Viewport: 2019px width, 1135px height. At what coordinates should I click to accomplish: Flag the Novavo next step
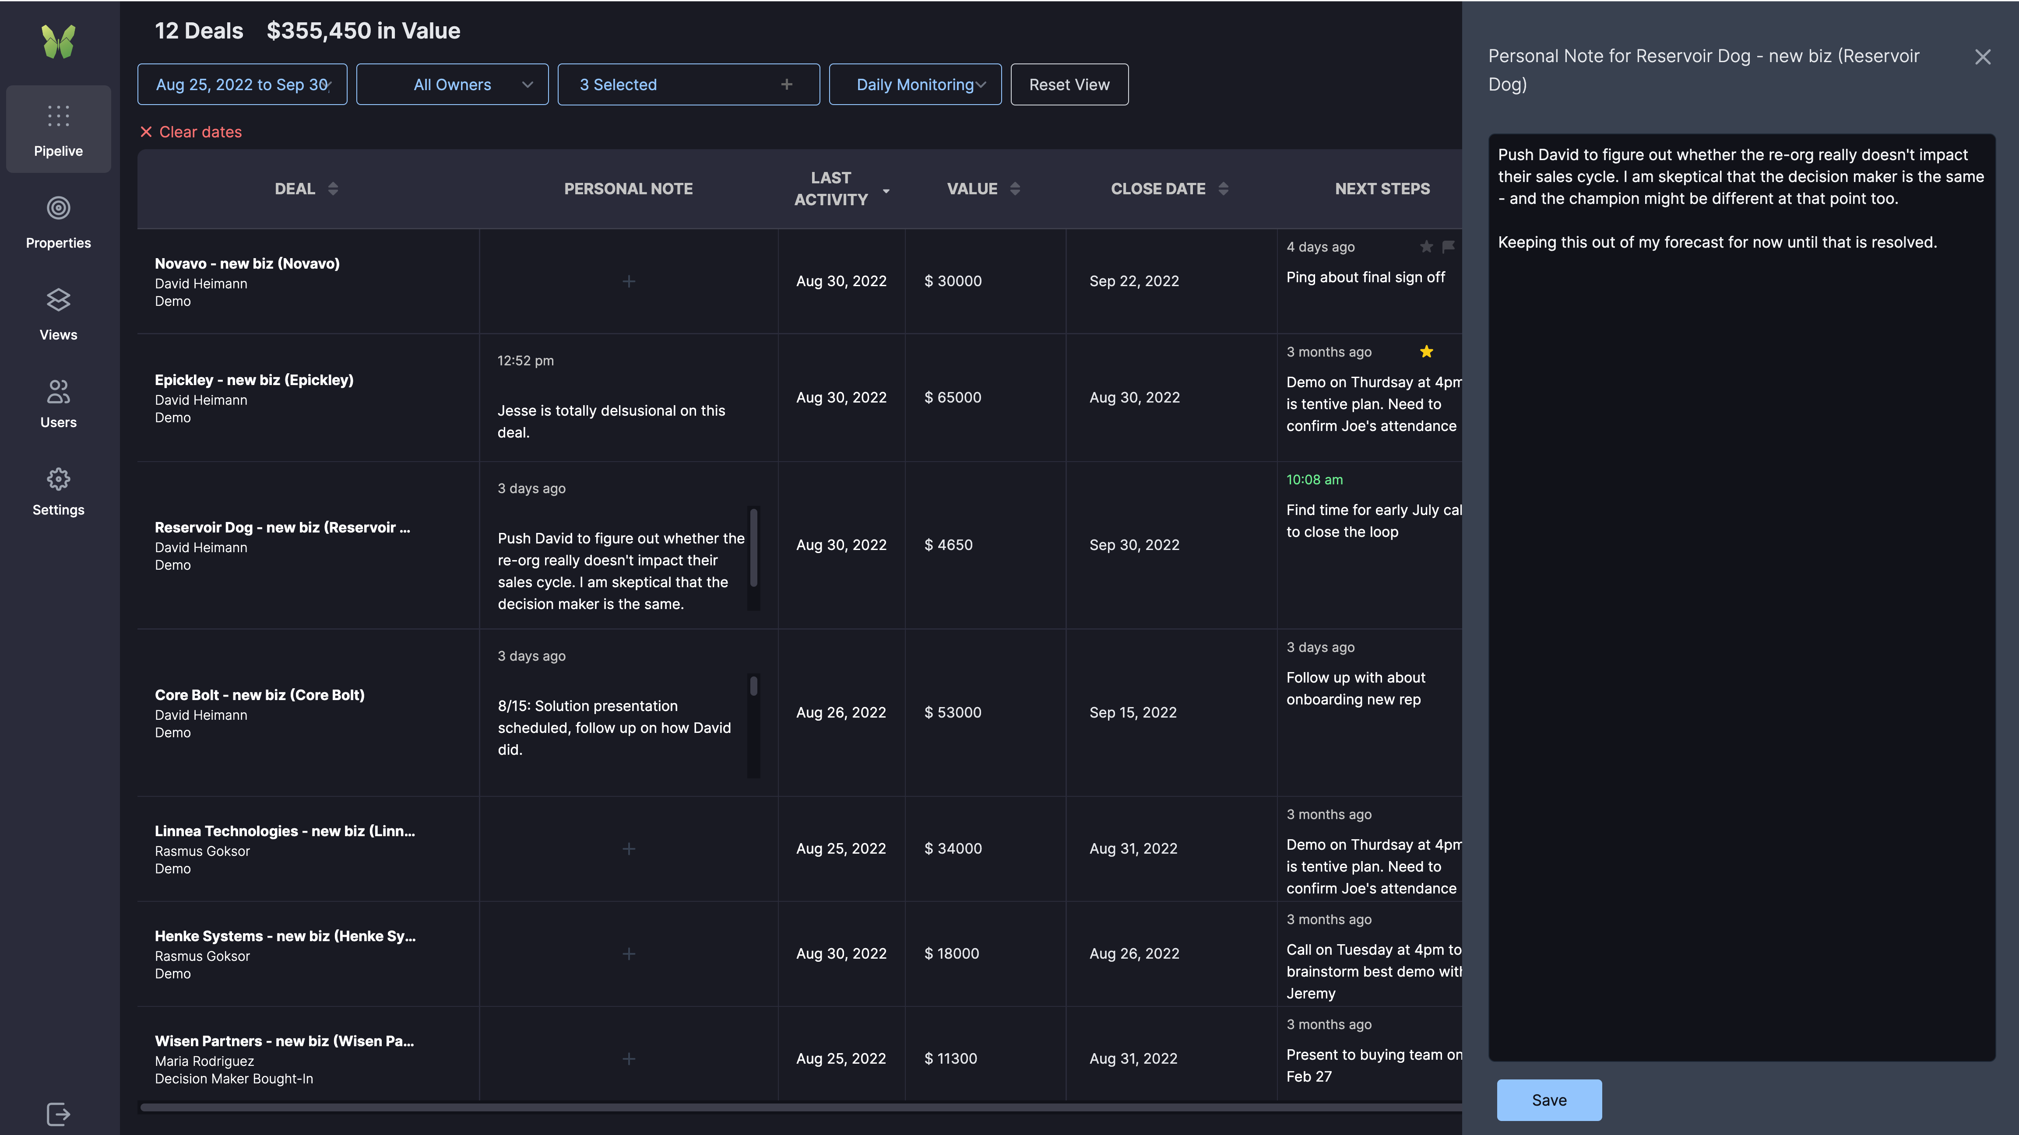[1449, 247]
